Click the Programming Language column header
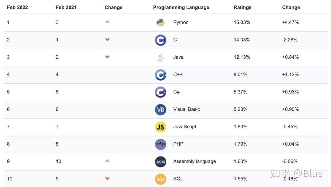Screen dimensions: 331x187 181,7
